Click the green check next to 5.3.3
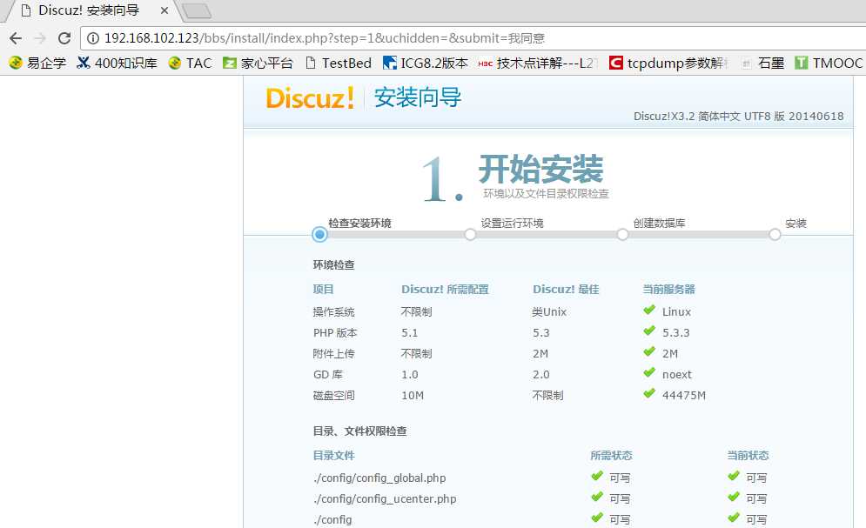866x528 pixels. coord(649,331)
